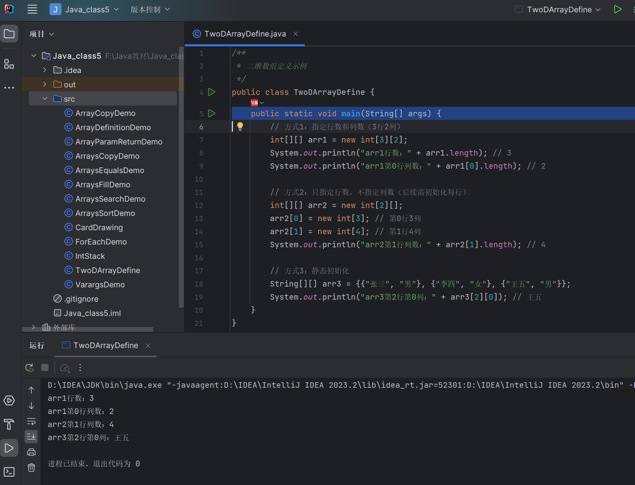The height and width of the screenshot is (485, 635).
Task: Open the Build hammer tool window
Action: (9, 424)
